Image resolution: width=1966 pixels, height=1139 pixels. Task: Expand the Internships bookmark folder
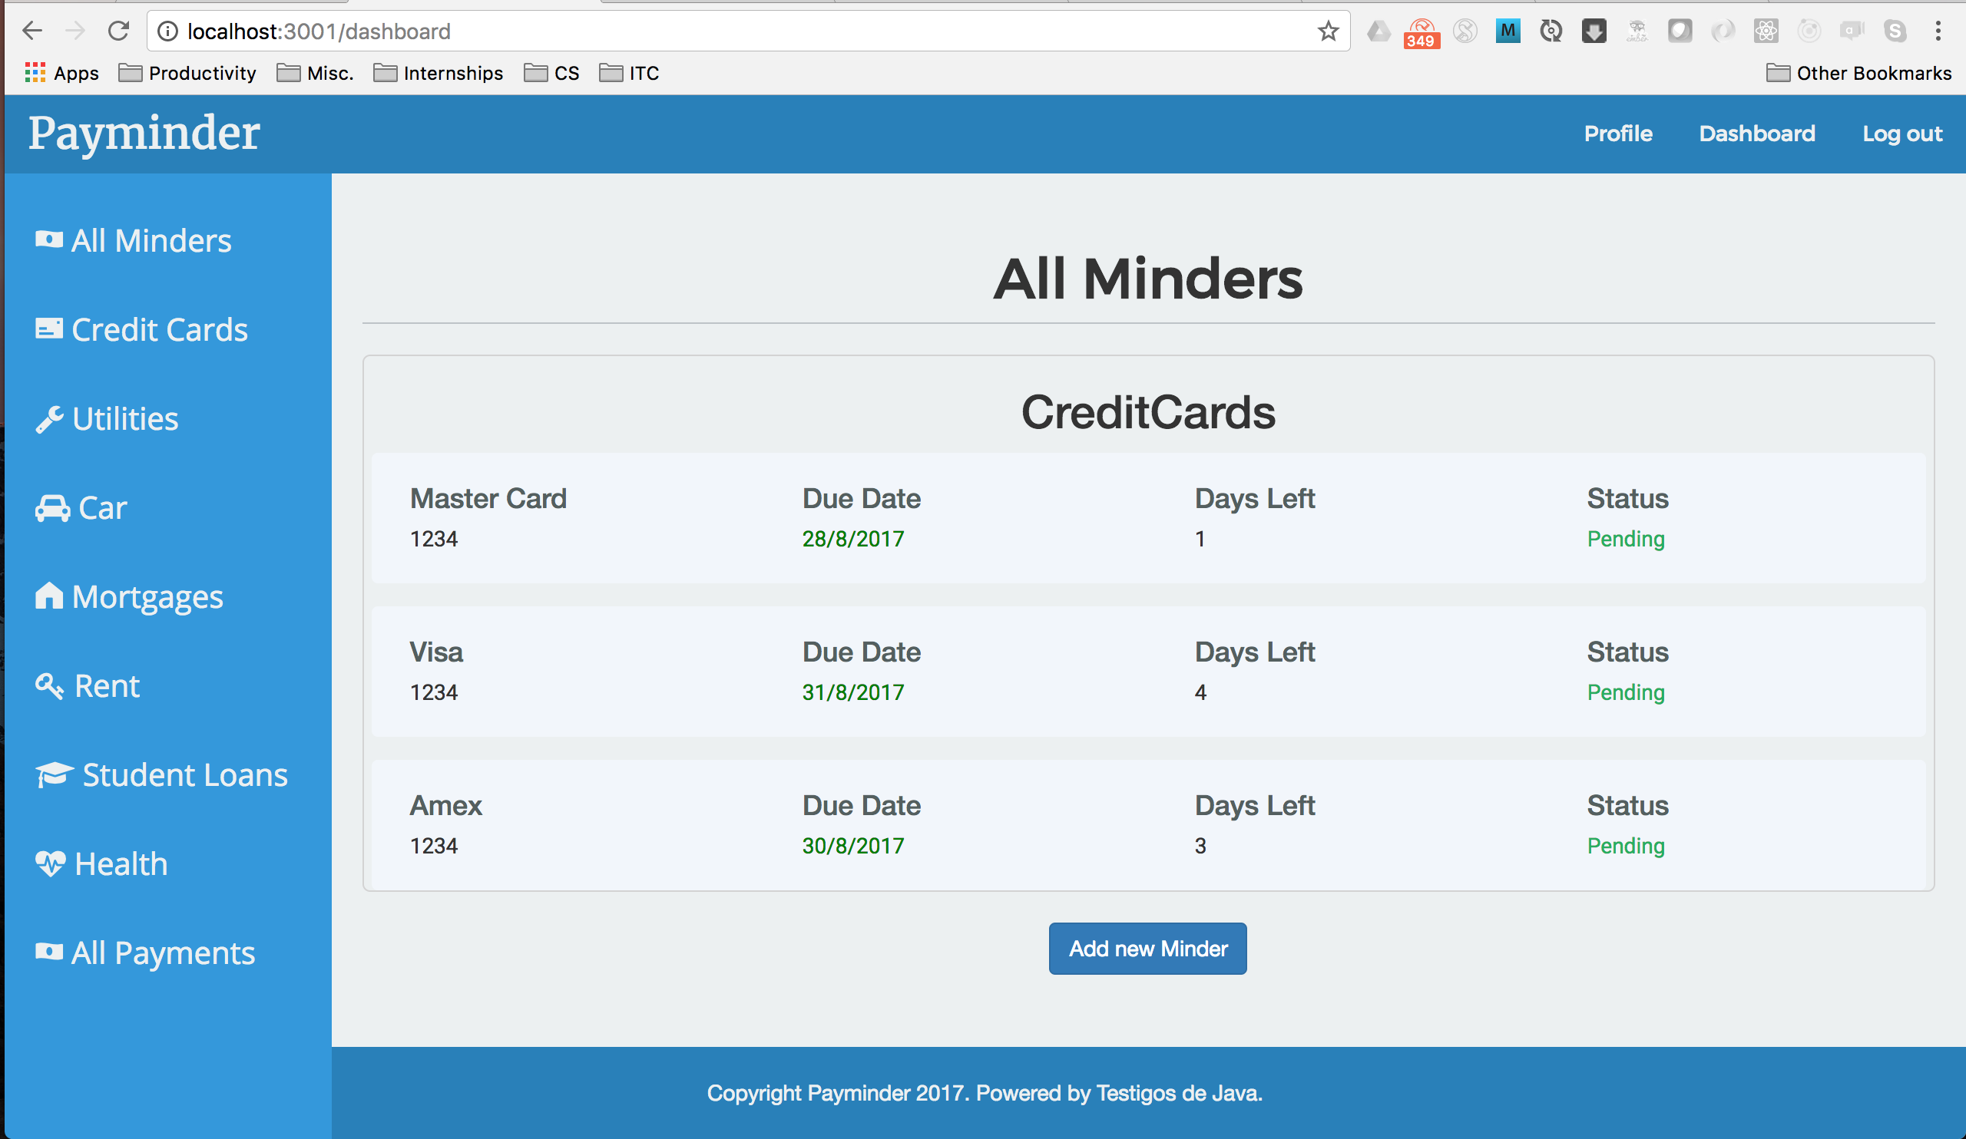[x=439, y=73]
